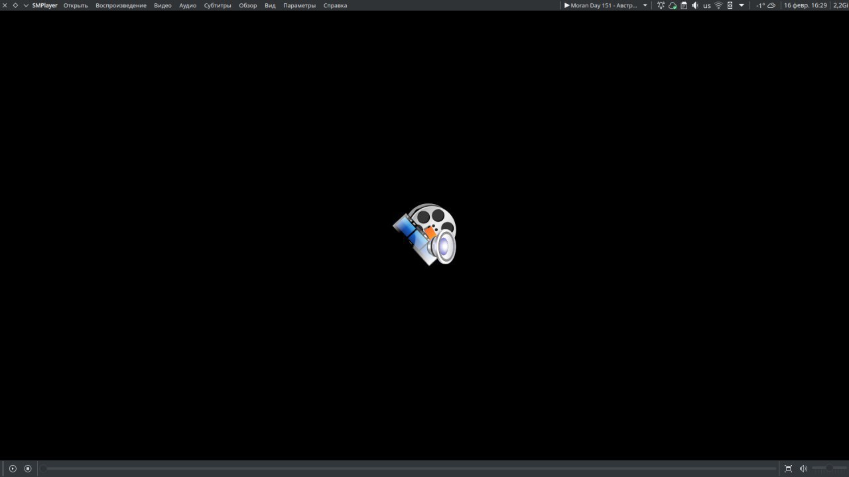Open the Видео menu
The image size is (849, 477).
[163, 5]
